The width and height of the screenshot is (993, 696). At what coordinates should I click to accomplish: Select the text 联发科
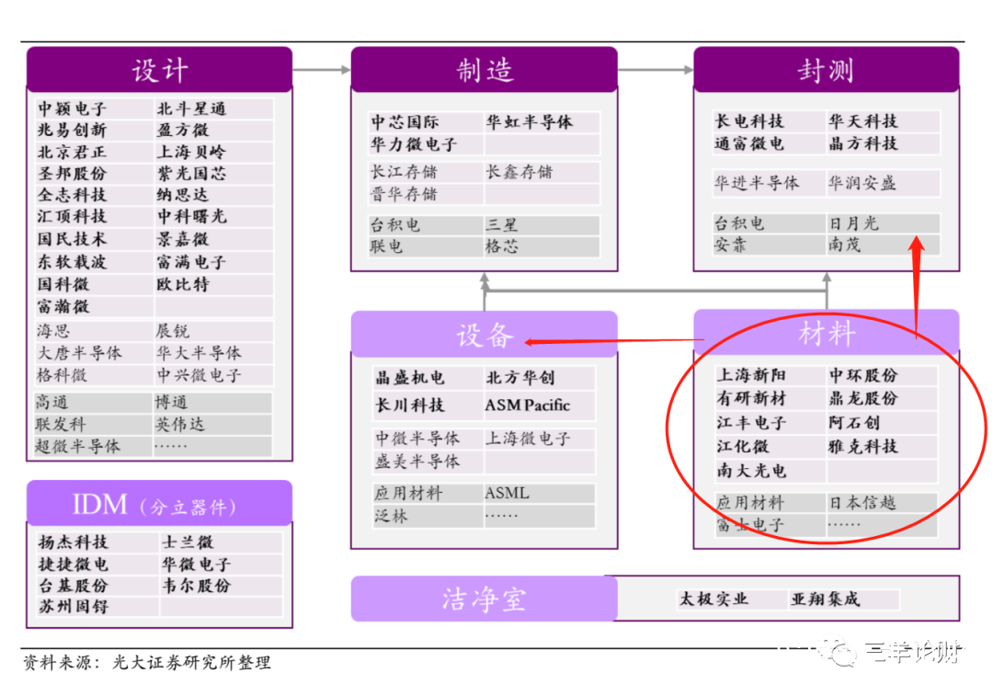coord(61,425)
